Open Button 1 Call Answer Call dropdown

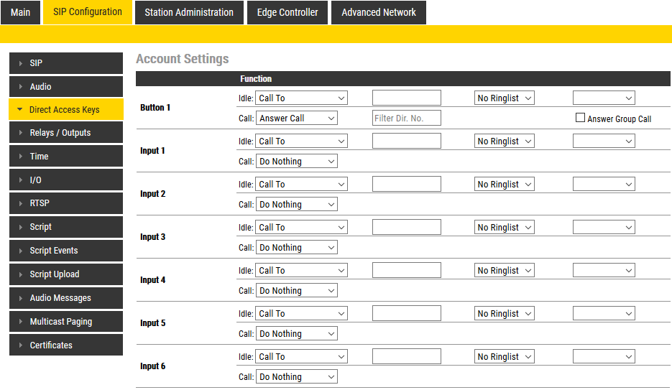click(x=297, y=119)
